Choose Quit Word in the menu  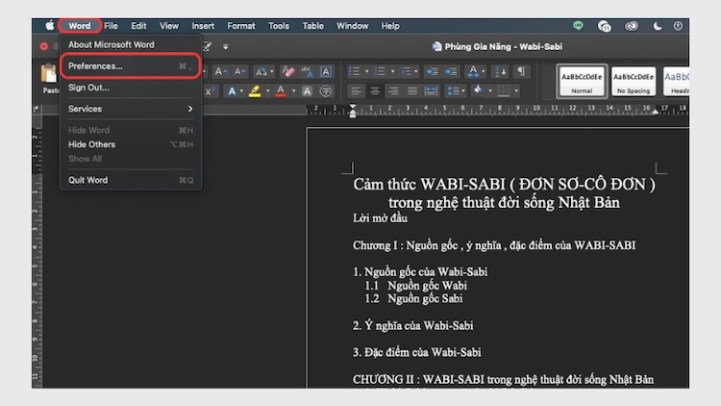[88, 180]
